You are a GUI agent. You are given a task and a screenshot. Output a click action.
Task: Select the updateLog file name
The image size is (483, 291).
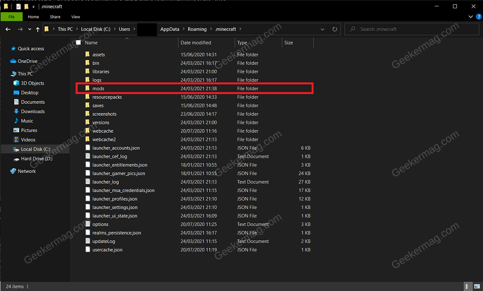104,241
